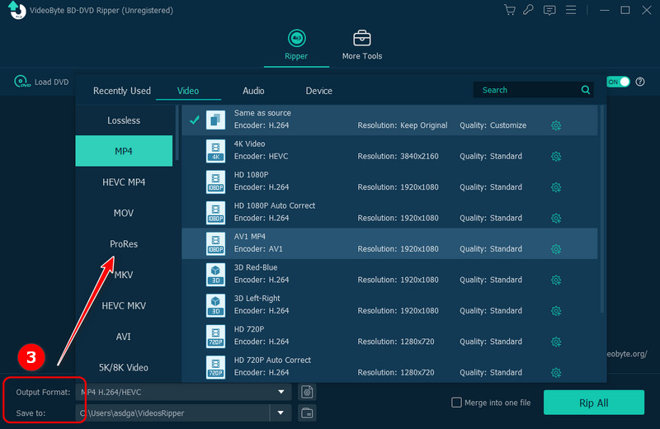
Task: Open the shopping cart purchase icon
Action: tap(509, 11)
